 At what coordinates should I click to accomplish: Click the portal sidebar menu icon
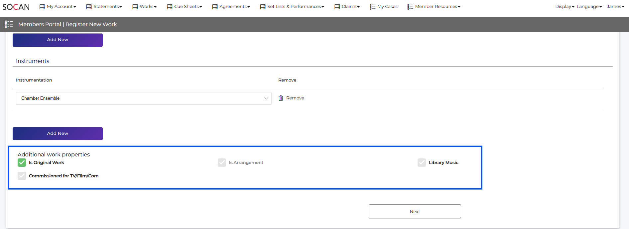click(9, 24)
